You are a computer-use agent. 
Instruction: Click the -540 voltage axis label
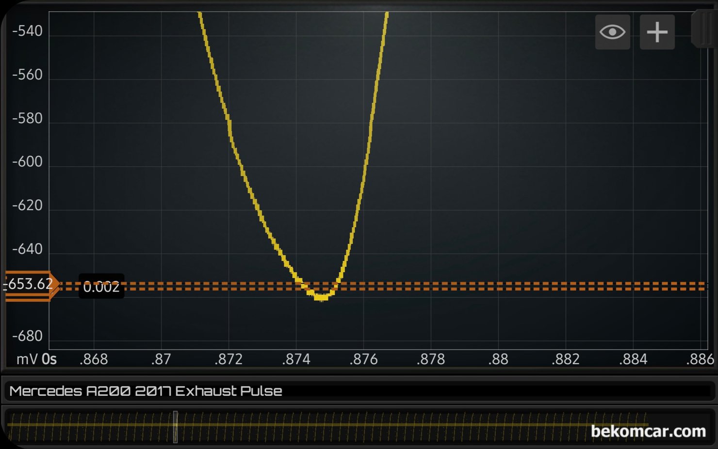27,31
